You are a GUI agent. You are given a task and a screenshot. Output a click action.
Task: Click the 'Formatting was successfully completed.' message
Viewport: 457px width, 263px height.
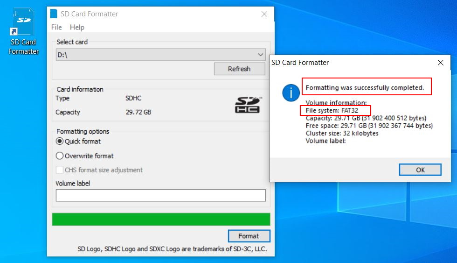click(x=365, y=87)
